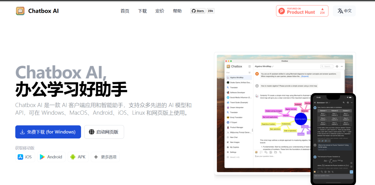
Task: Click the iOS App Store button
Action: [x=25, y=157]
